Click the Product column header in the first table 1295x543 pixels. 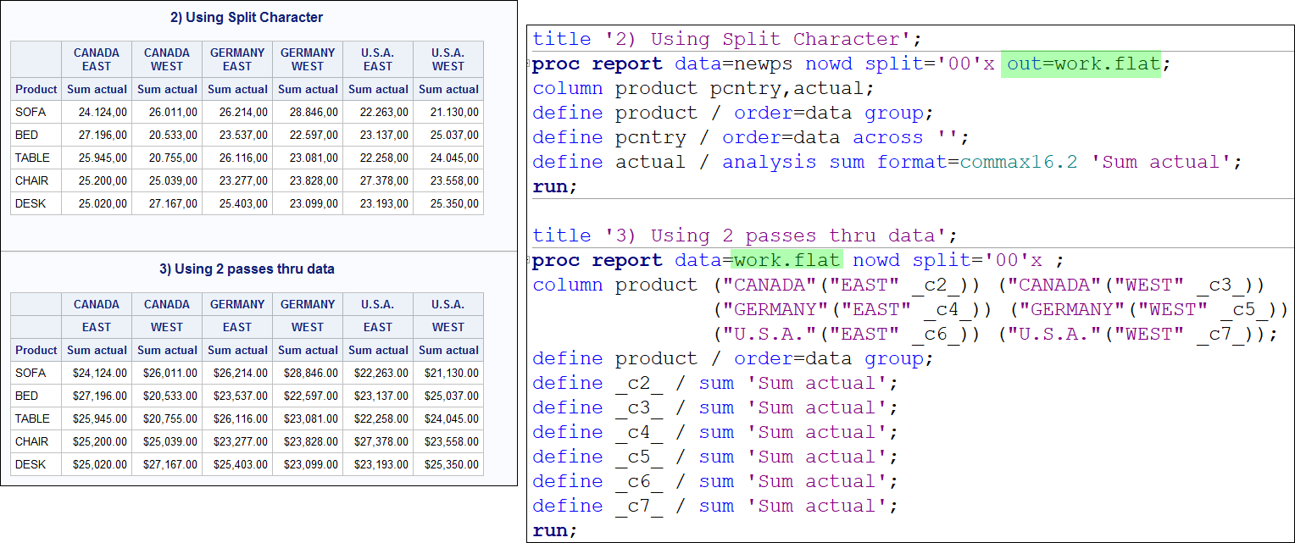[36, 89]
